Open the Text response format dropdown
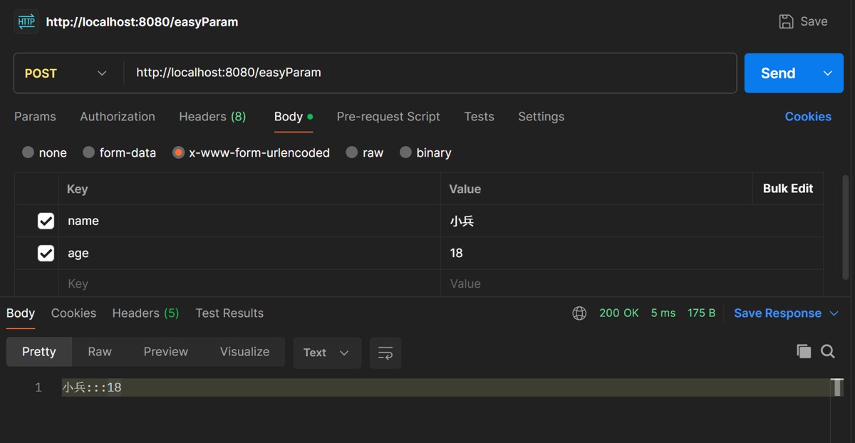Screen dimensions: 855x443 pos(326,353)
